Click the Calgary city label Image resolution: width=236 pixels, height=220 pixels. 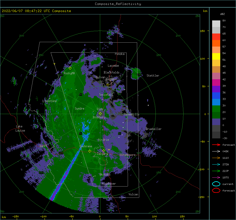coord(102,154)
